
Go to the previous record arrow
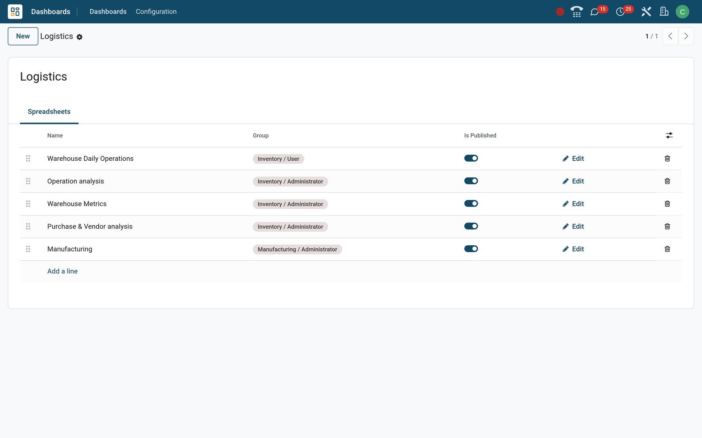tap(670, 36)
